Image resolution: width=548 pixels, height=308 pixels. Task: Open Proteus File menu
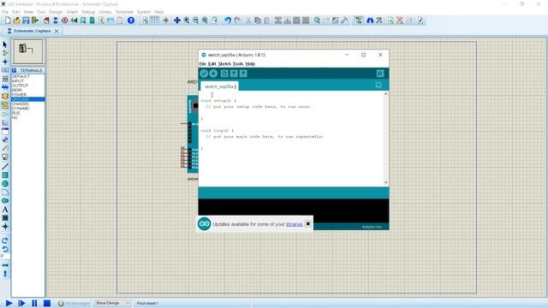(5, 12)
